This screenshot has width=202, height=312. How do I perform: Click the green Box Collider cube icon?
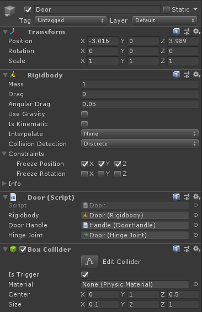[x=13, y=249]
